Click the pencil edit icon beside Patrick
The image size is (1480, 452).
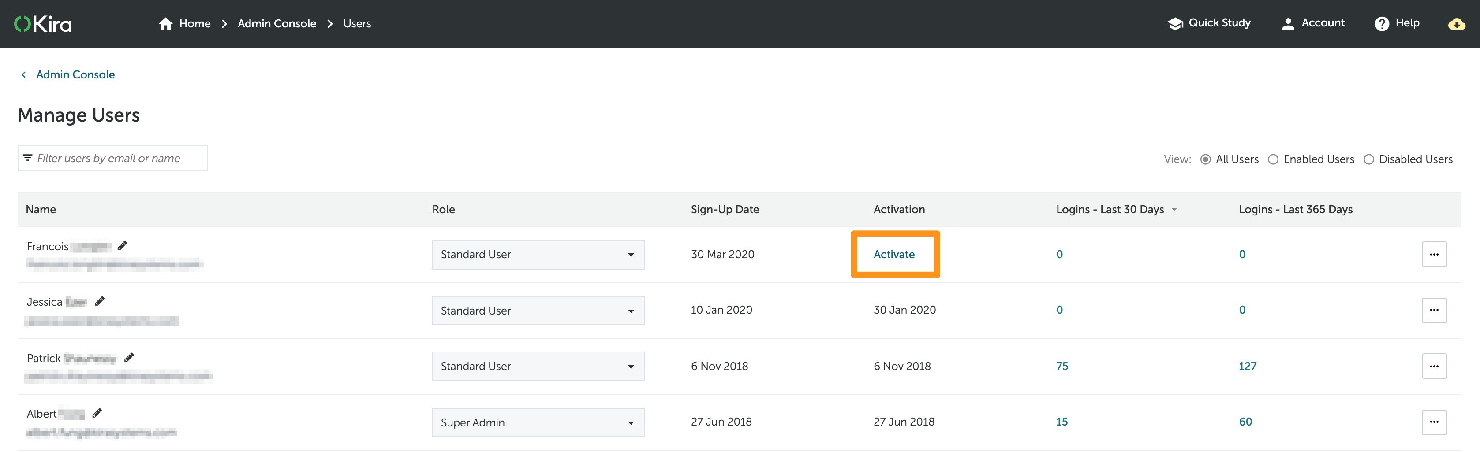[x=129, y=357]
